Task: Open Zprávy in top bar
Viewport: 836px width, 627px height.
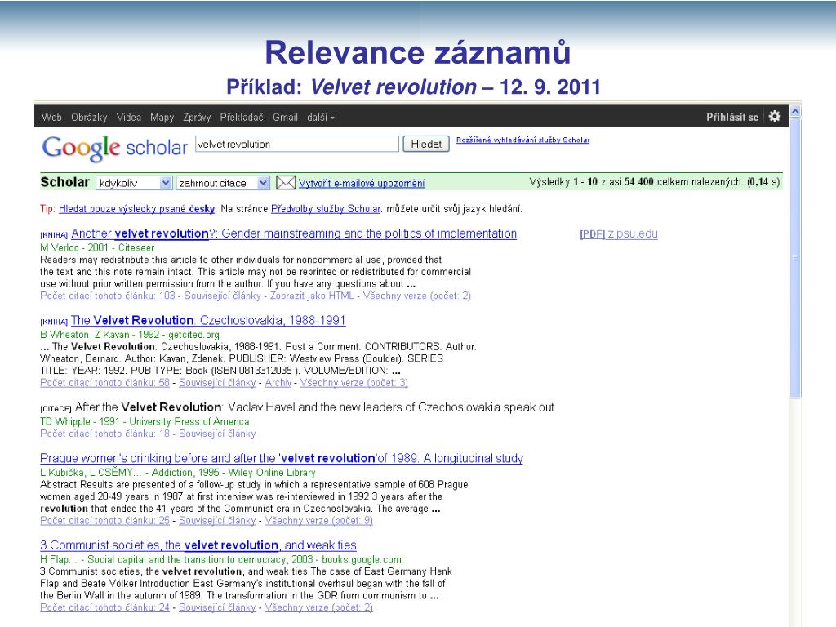Action: point(197,118)
